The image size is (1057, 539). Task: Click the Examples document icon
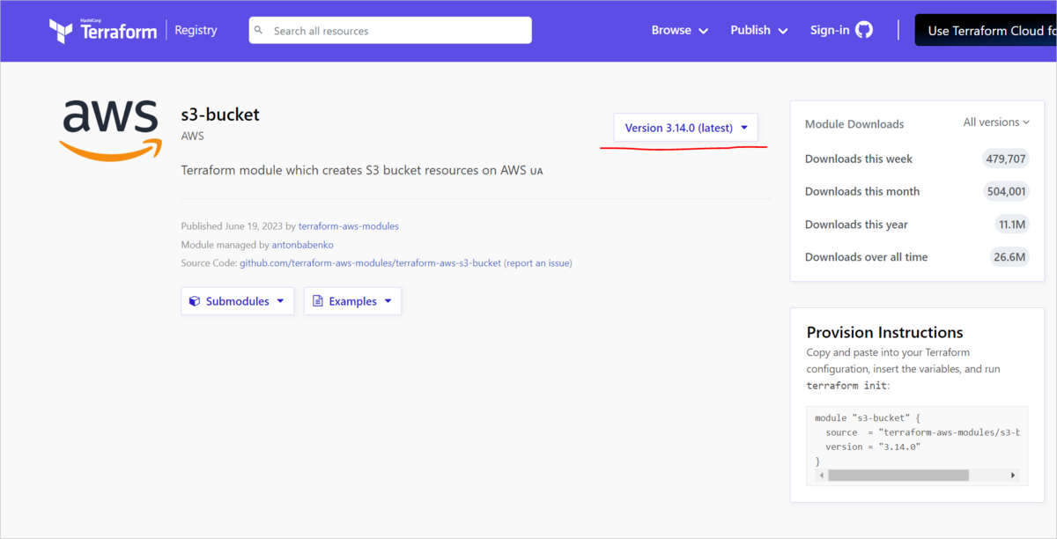pyautogui.click(x=318, y=301)
